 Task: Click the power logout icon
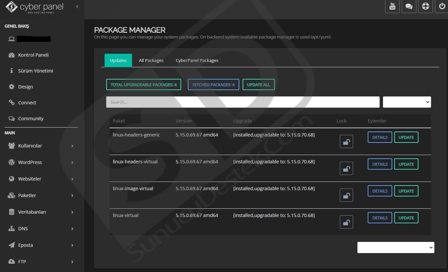tap(442, 6)
